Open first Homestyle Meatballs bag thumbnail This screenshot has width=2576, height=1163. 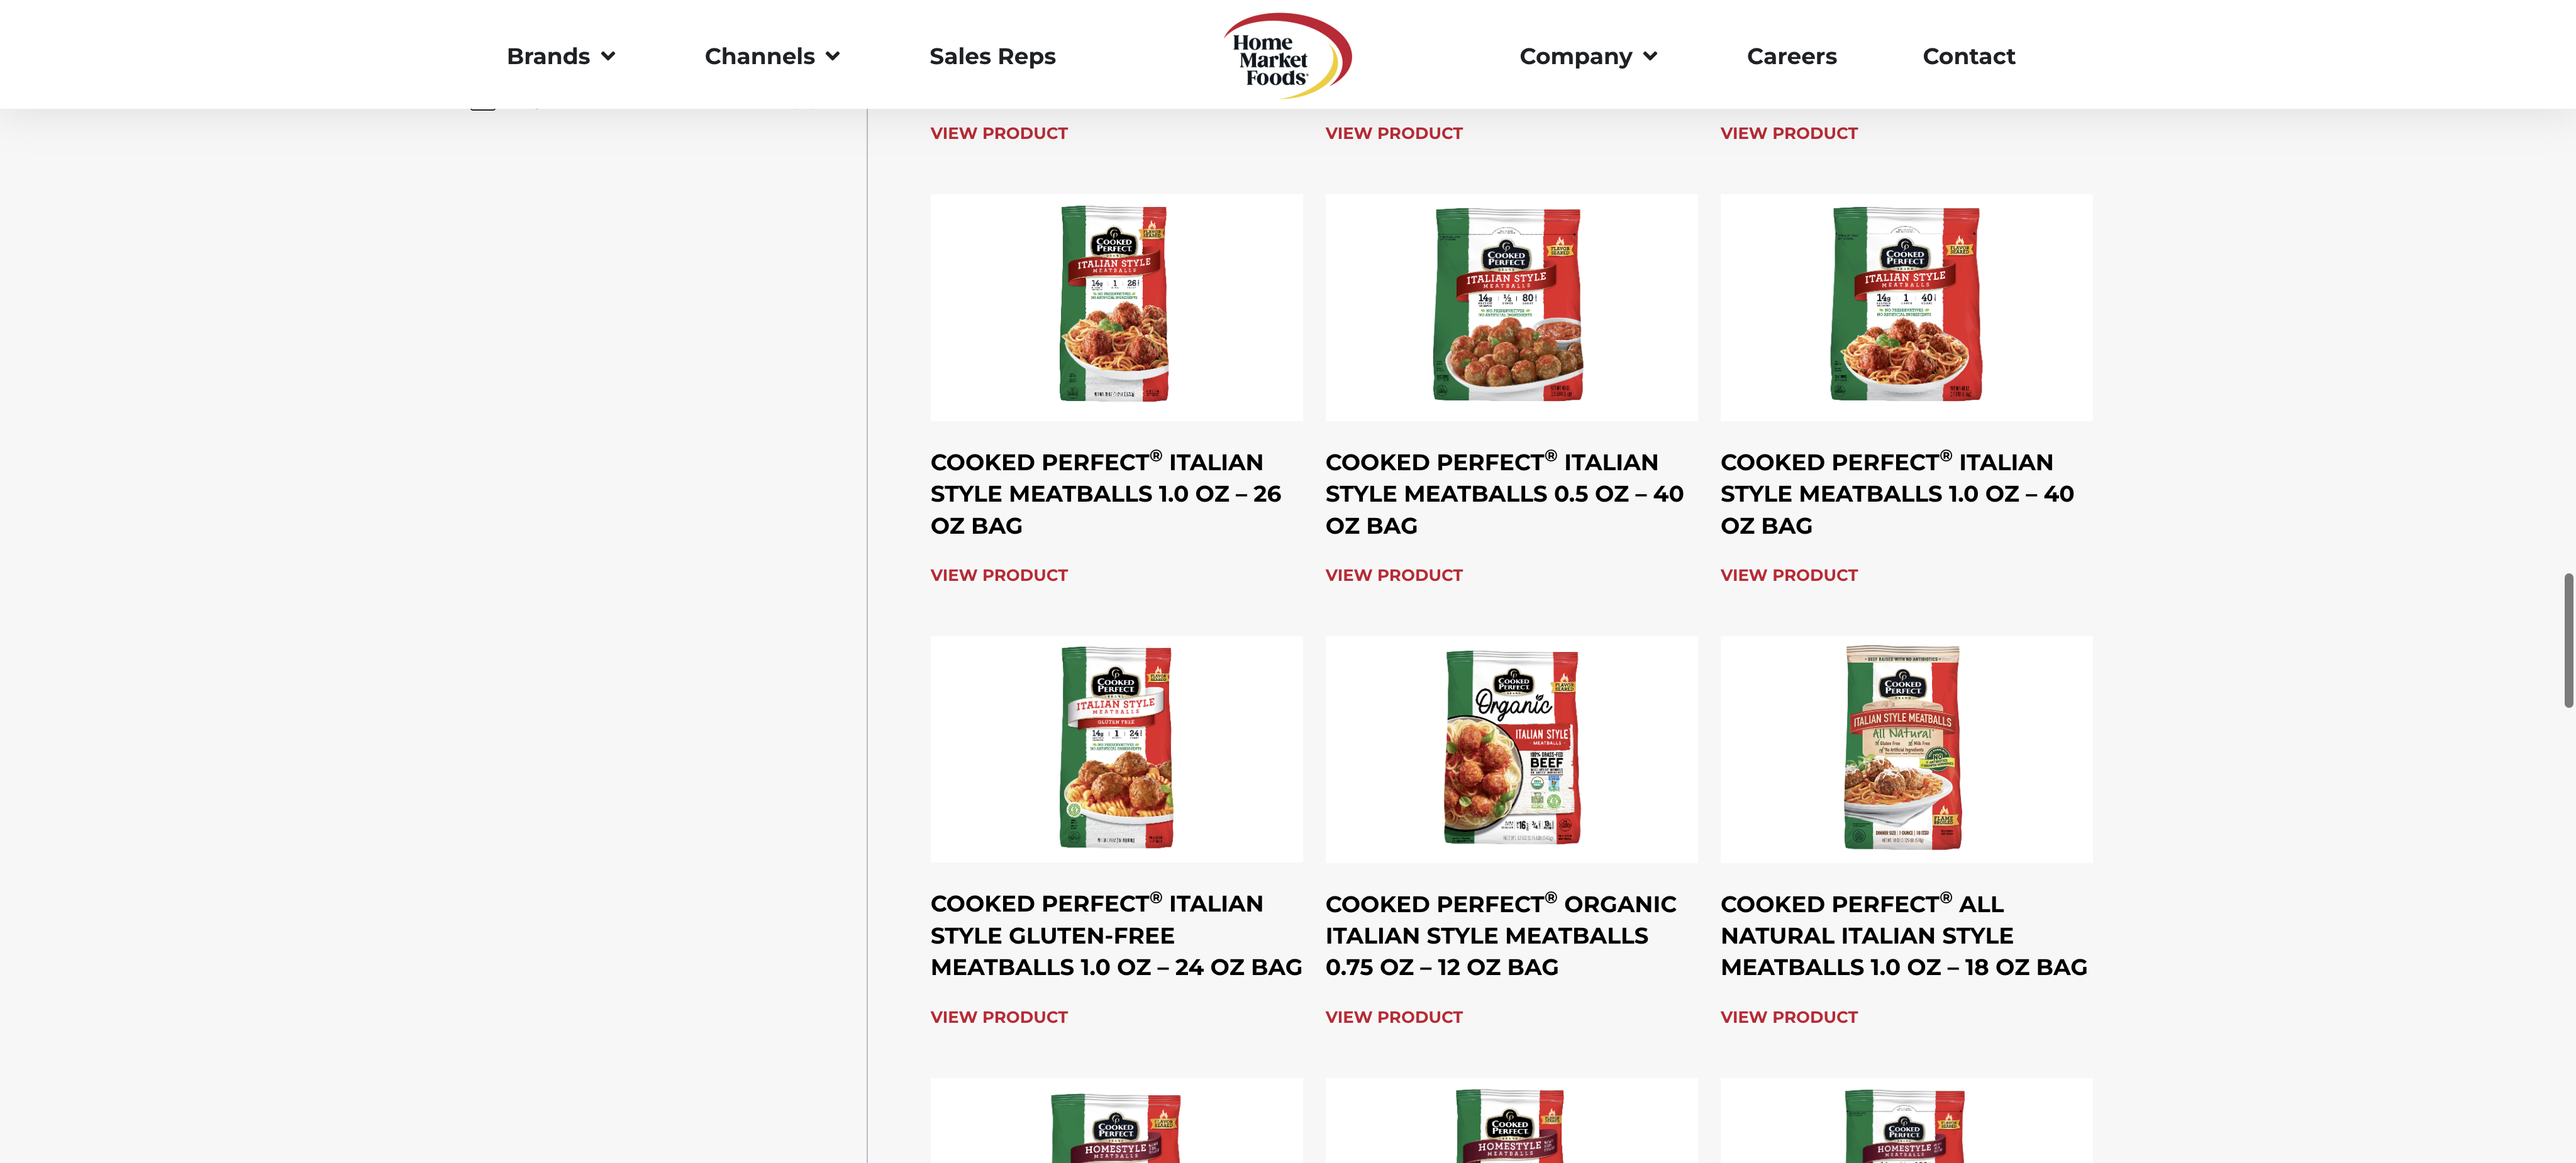tap(1116, 1120)
